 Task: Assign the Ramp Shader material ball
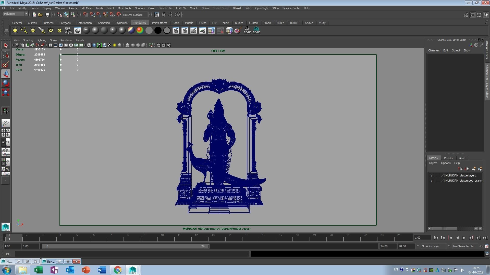[x=140, y=31]
